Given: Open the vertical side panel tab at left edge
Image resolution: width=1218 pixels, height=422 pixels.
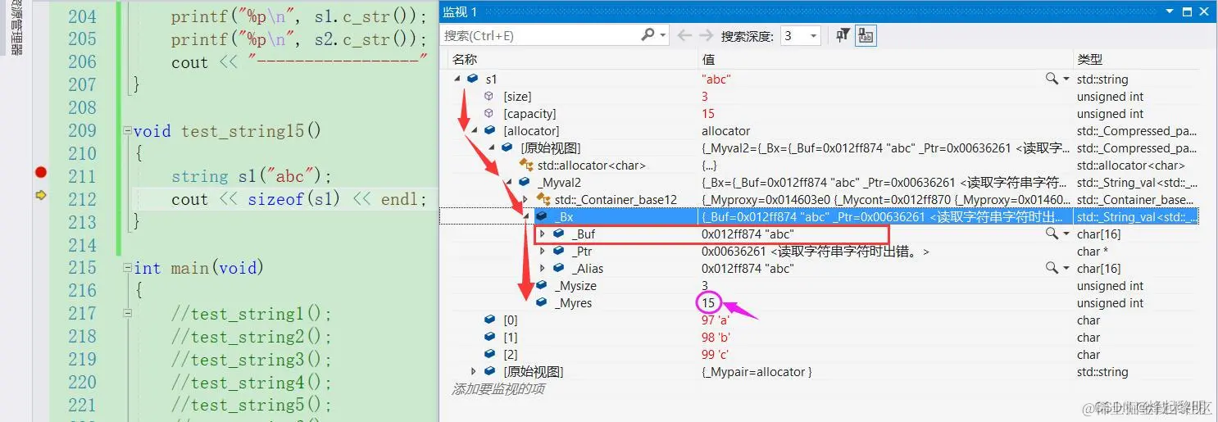Looking at the screenshot, I should (x=16, y=29).
